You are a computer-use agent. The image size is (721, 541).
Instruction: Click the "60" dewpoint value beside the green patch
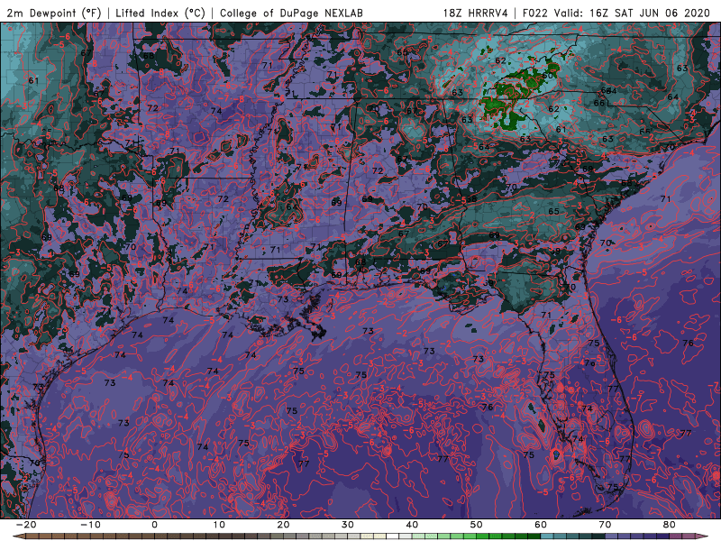point(547,76)
